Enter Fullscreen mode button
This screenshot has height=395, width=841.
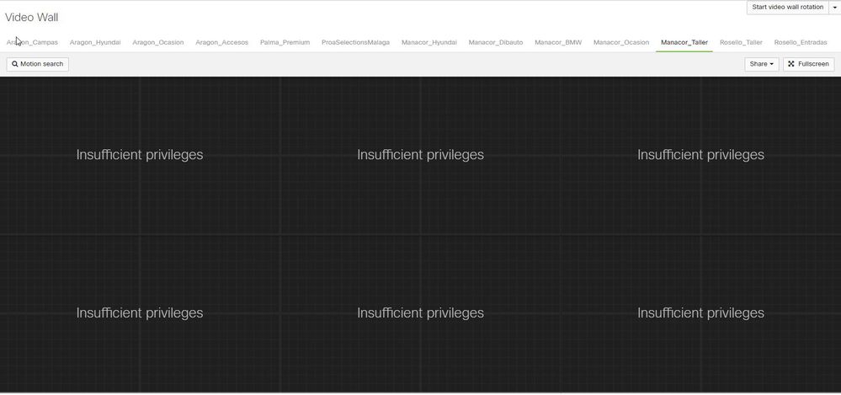[809, 64]
